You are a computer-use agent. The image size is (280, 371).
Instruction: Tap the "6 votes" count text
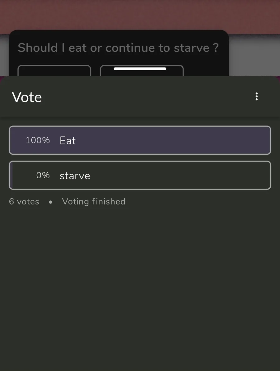(x=24, y=202)
